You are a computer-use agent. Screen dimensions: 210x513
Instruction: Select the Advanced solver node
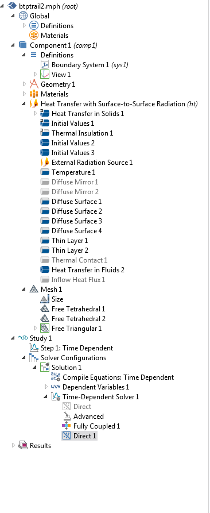88,416
